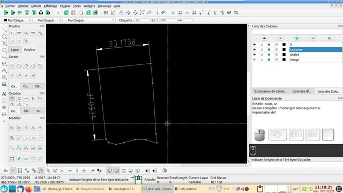The width and height of the screenshot is (343, 193).
Task: Toggle visibility of layer 0
Action: pyautogui.click(x=255, y=44)
